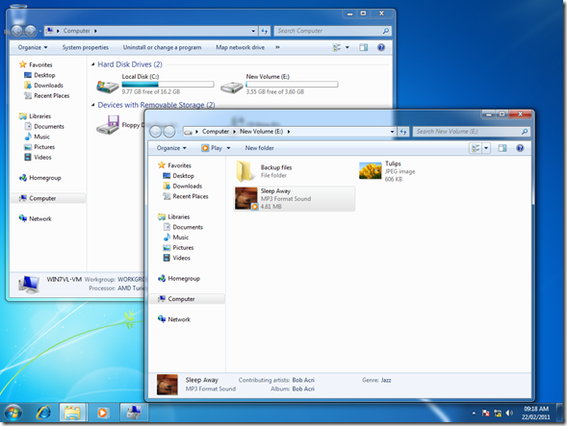Open Music library in New Volume window sidebar
Screen dimensions: 567x426
coord(176,238)
